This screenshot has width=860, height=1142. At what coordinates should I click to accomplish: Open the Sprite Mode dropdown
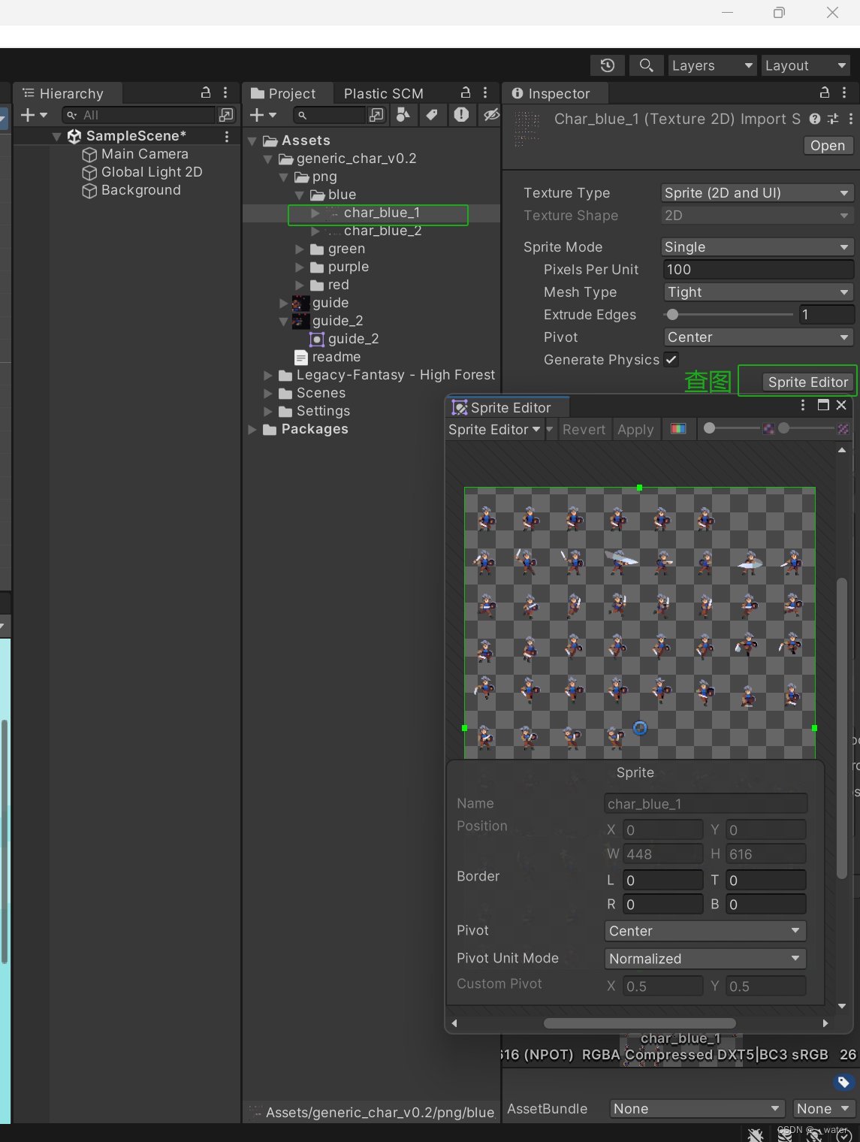756,247
